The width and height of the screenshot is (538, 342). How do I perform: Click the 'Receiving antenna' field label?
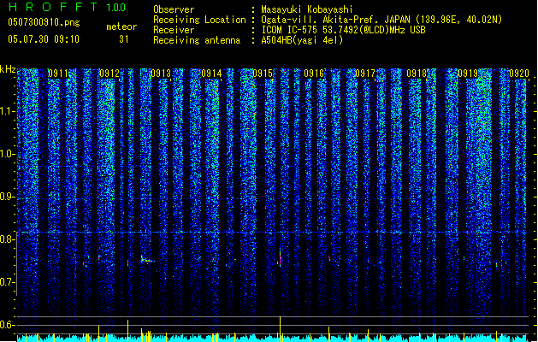pos(197,40)
